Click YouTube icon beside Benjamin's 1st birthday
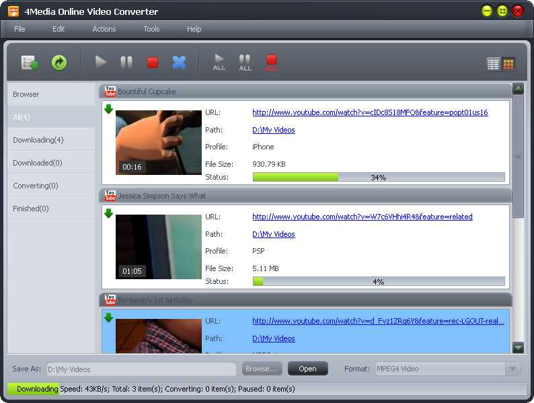 tap(110, 300)
